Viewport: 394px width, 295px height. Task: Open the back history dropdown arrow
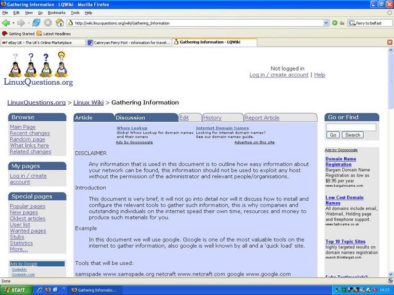pos(14,23)
